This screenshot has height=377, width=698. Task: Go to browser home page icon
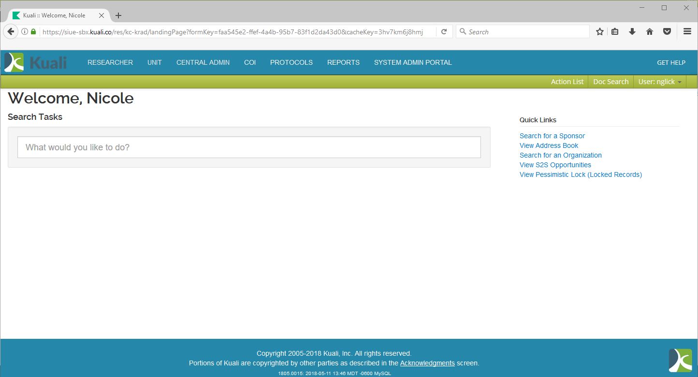[x=650, y=32]
